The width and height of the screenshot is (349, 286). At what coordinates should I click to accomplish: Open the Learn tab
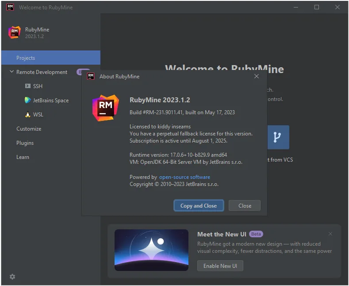pos(23,157)
